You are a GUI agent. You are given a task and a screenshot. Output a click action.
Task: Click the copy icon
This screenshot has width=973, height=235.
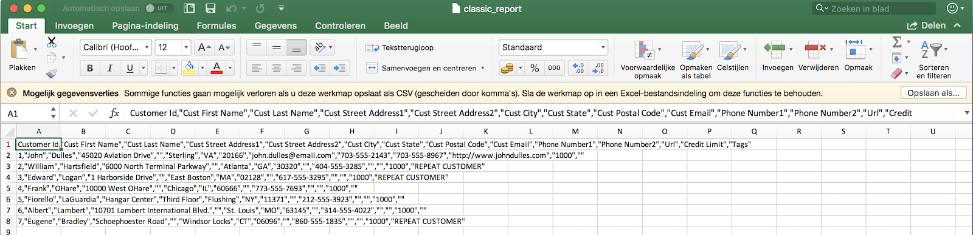click(x=52, y=58)
